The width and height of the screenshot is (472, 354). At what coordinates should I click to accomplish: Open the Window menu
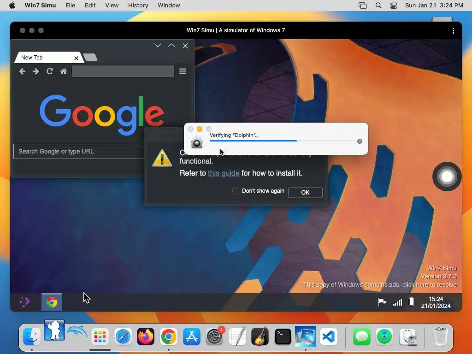[x=169, y=6]
